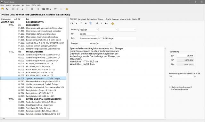Click the LV icon in position toolbar
The height and width of the screenshot is (122, 205).
(72, 23)
